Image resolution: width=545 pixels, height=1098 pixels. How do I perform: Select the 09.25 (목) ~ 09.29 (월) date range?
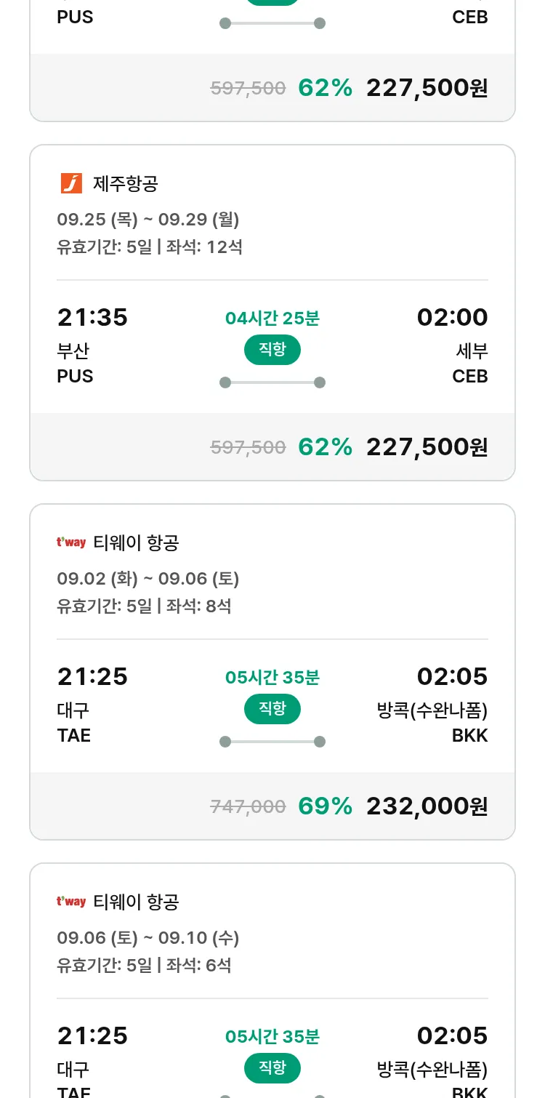click(x=148, y=220)
